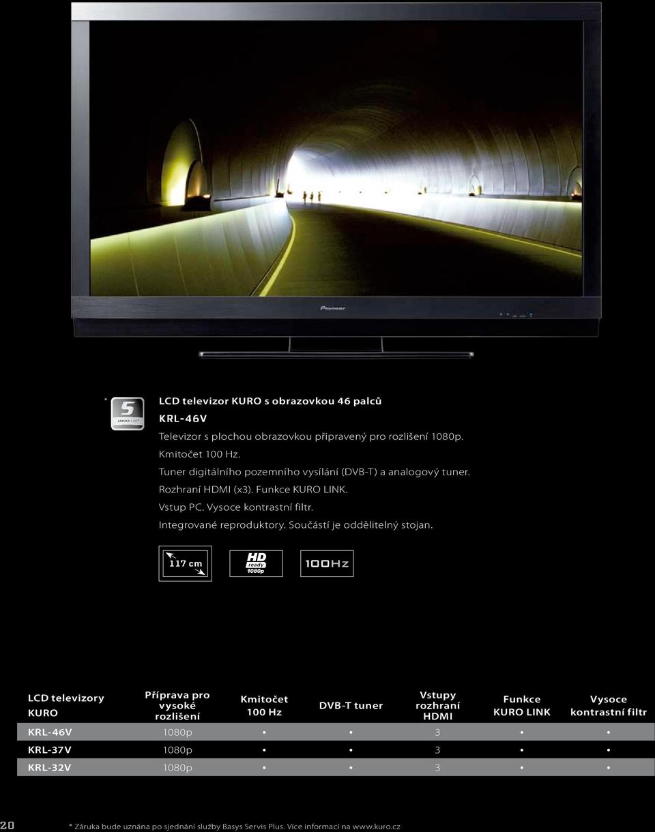Click the KURO LINK bullet in the KRL-32V row
The height and width of the screenshot is (832, 655).
(x=522, y=768)
